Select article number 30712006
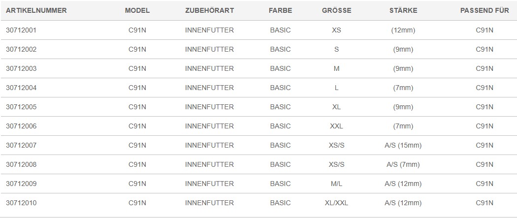The image size is (517, 218). pos(21,126)
